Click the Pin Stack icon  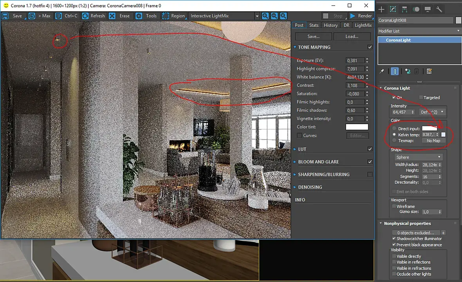(382, 71)
